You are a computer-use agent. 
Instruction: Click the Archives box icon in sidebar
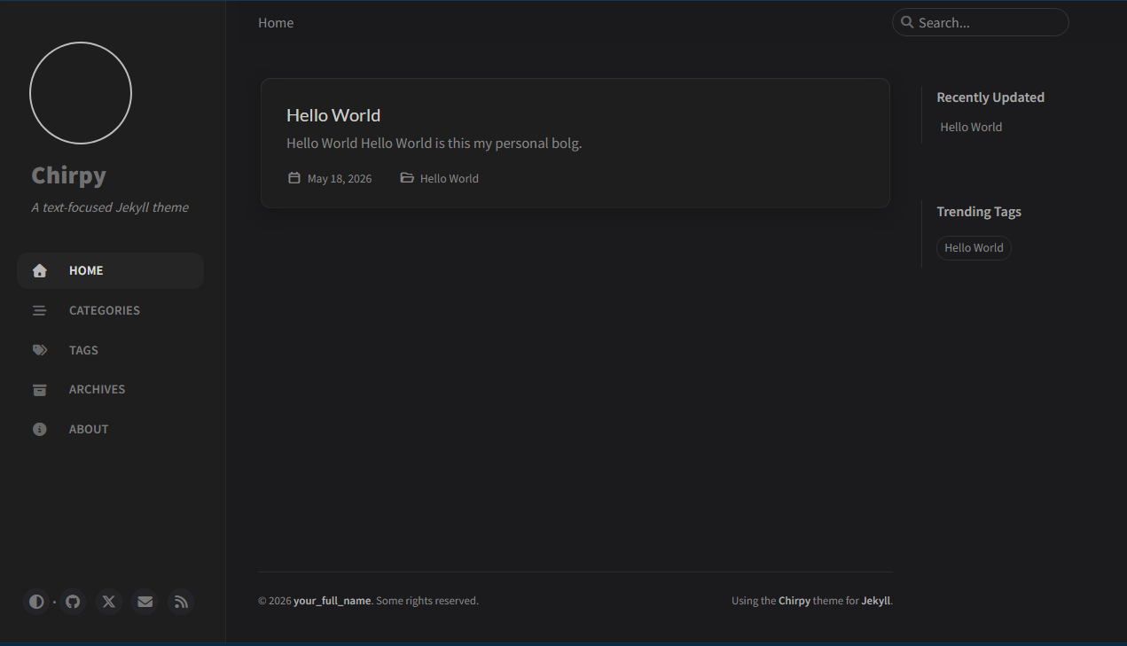point(40,390)
